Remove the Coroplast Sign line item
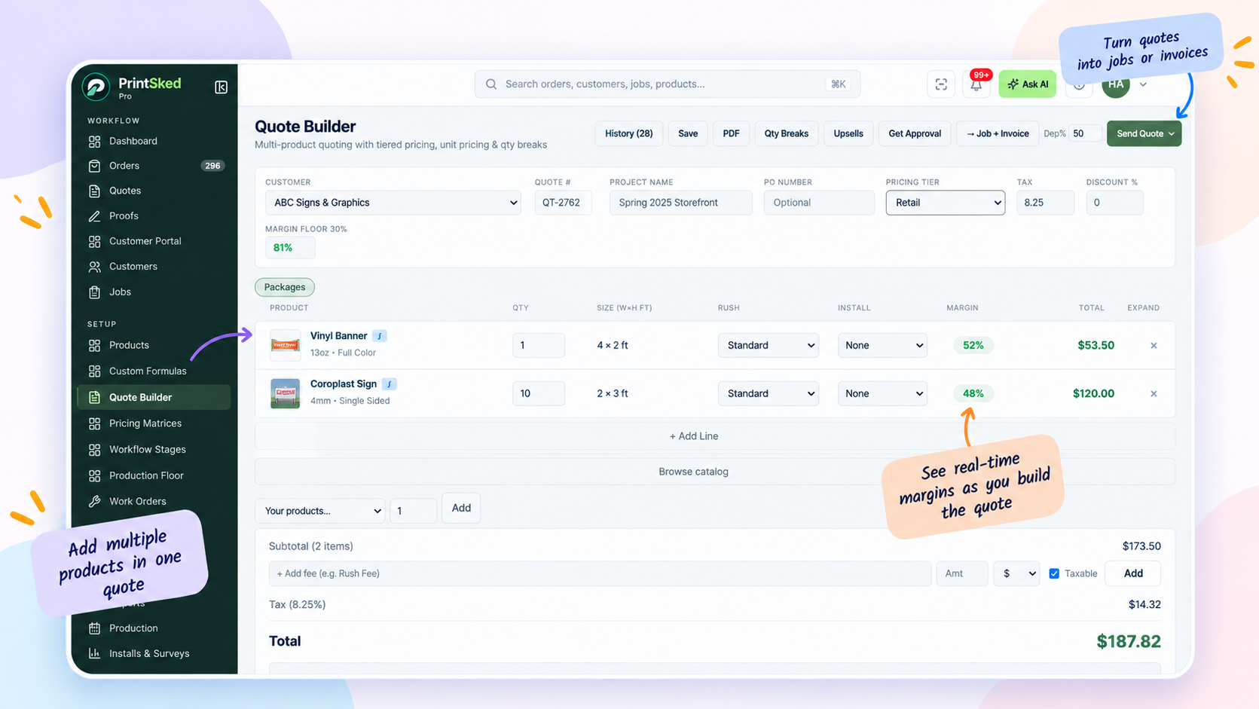The image size is (1259, 709). click(x=1154, y=394)
